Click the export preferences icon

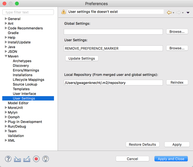coord(27,159)
